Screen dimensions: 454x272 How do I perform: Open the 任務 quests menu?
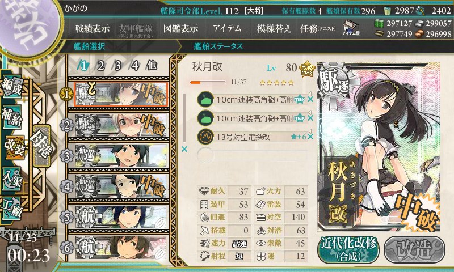(x=318, y=28)
